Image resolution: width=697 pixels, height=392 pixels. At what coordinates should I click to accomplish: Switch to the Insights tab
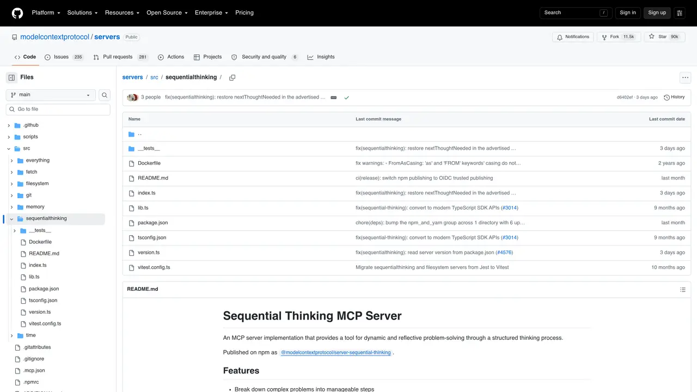[321, 57]
